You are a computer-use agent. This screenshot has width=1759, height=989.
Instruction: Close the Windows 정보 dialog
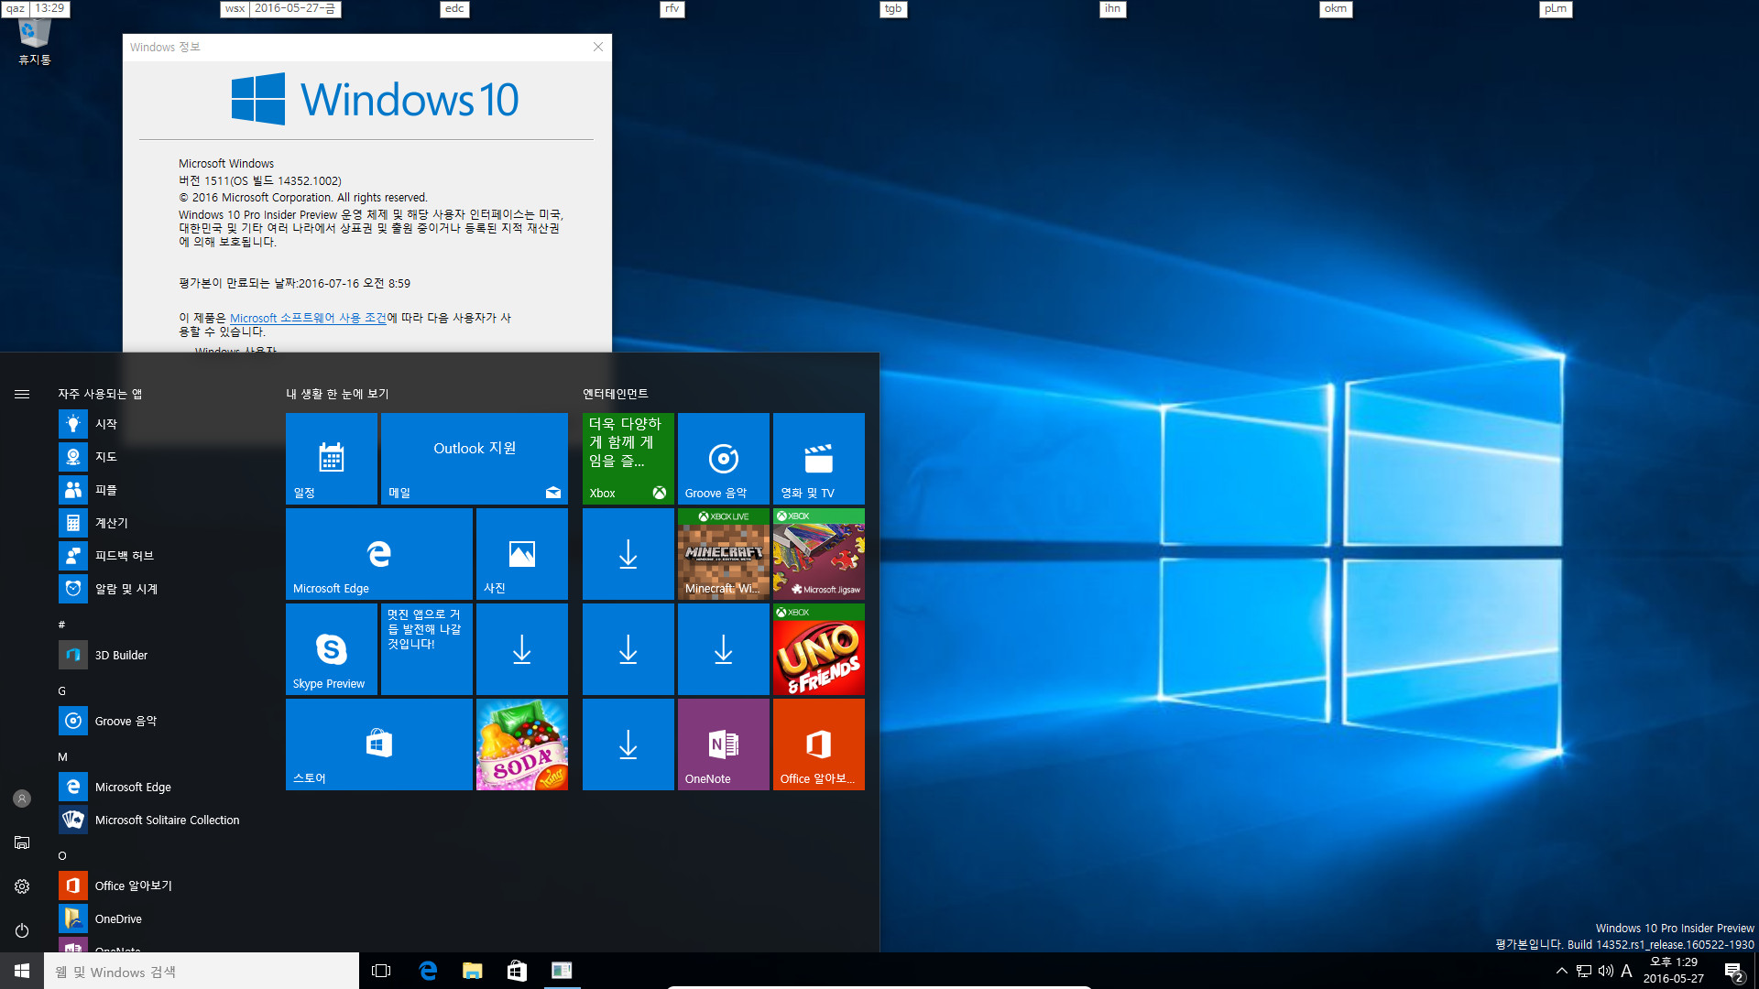tap(598, 47)
